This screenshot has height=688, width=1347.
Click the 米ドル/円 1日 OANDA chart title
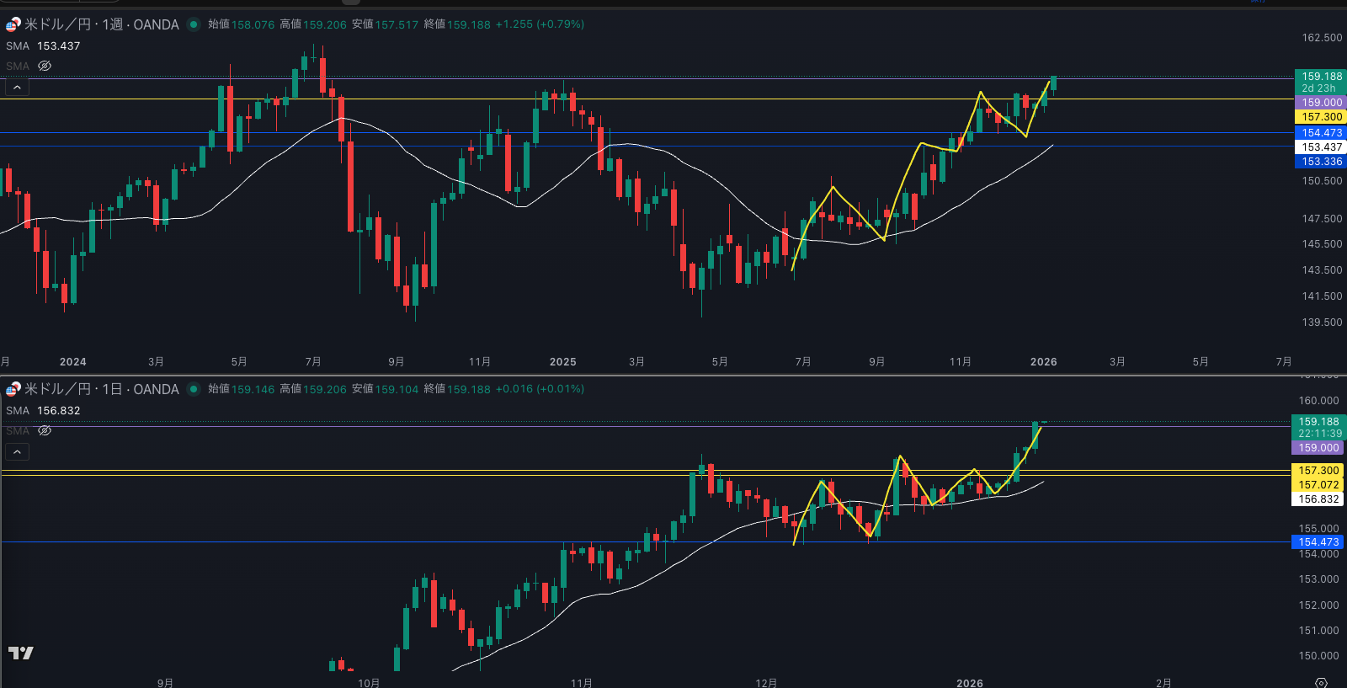(101, 389)
